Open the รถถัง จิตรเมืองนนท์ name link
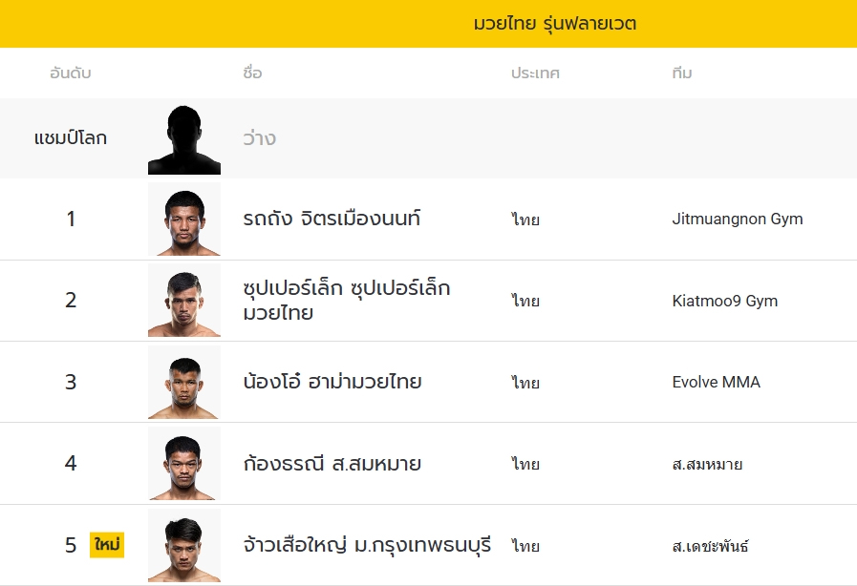Image resolution: width=857 pixels, height=586 pixels. point(332,220)
